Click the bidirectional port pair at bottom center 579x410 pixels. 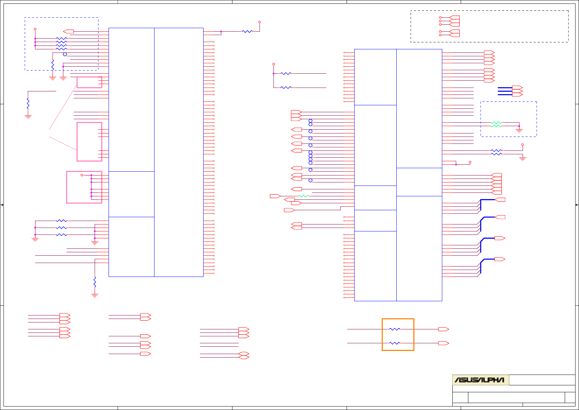click(244, 355)
